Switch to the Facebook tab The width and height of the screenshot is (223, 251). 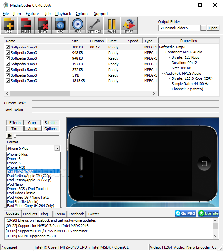pyautogui.click(x=76, y=214)
